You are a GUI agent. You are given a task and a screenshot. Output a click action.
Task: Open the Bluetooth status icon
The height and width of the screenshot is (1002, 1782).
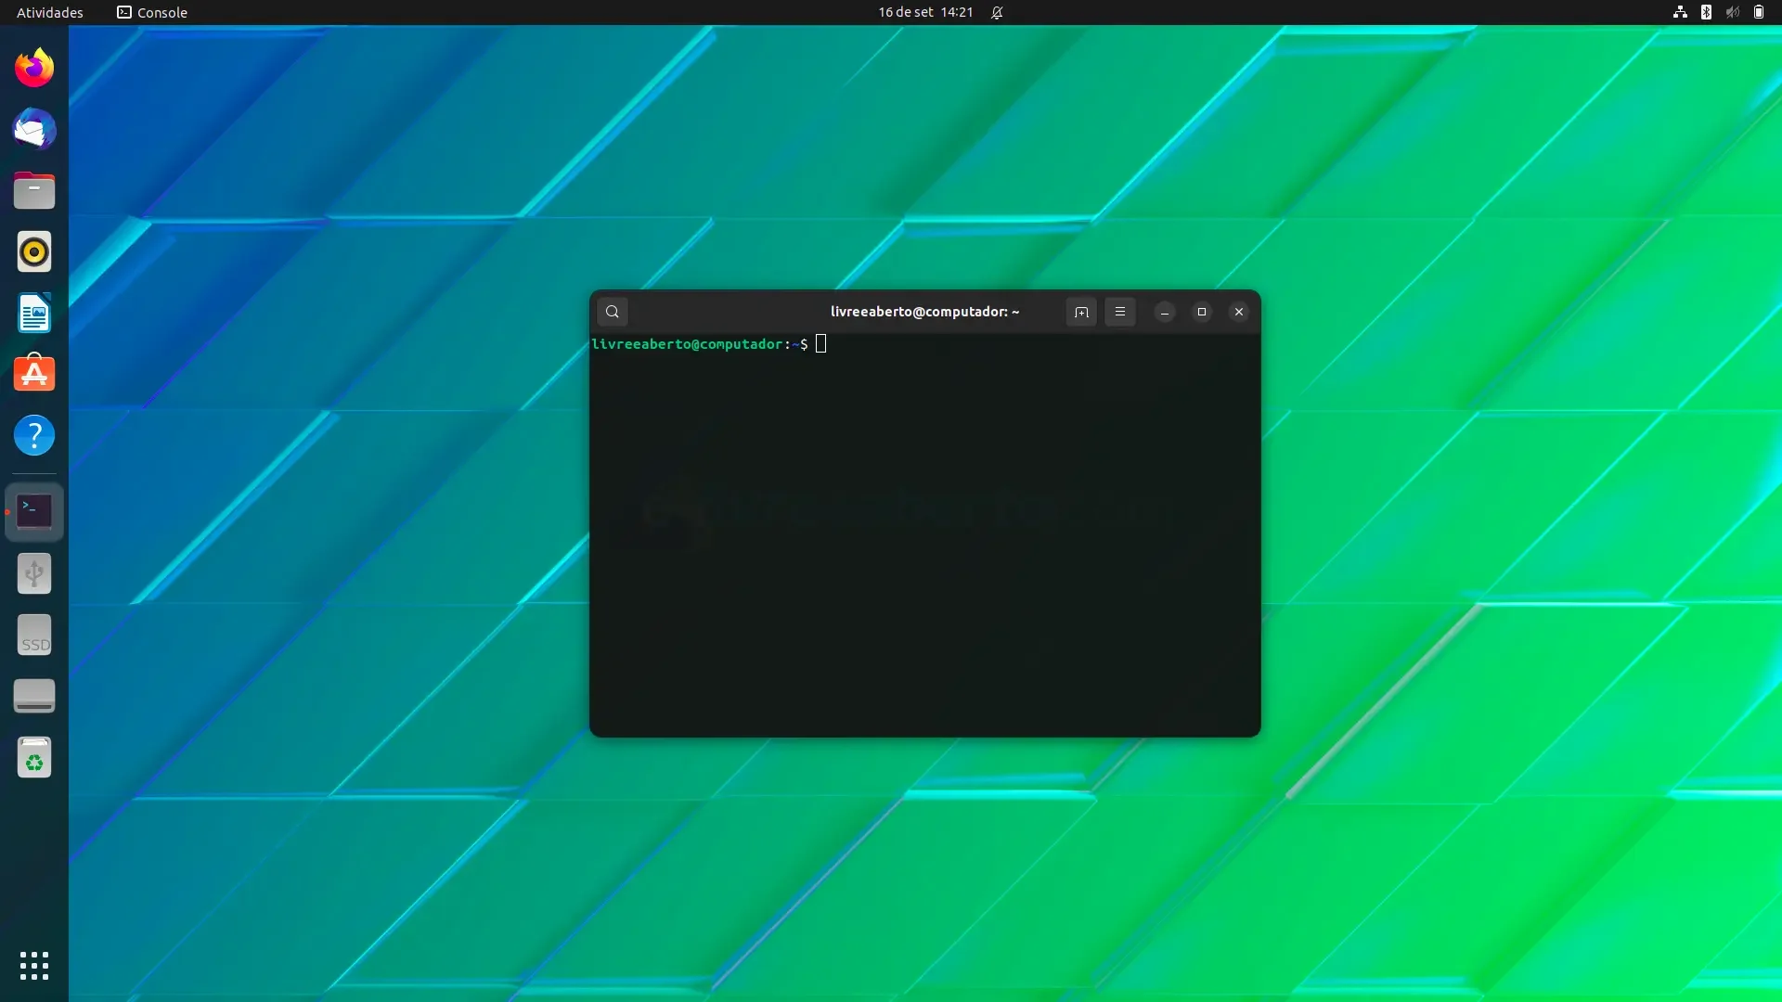click(1706, 12)
